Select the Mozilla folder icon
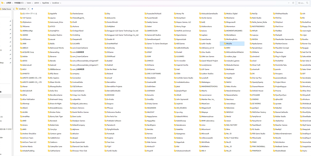The height and width of the screenshot is (156, 311). (225, 43)
